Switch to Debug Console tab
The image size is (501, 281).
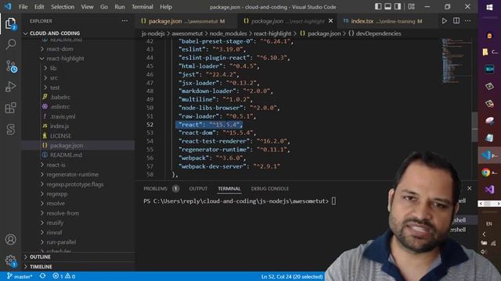point(269,189)
